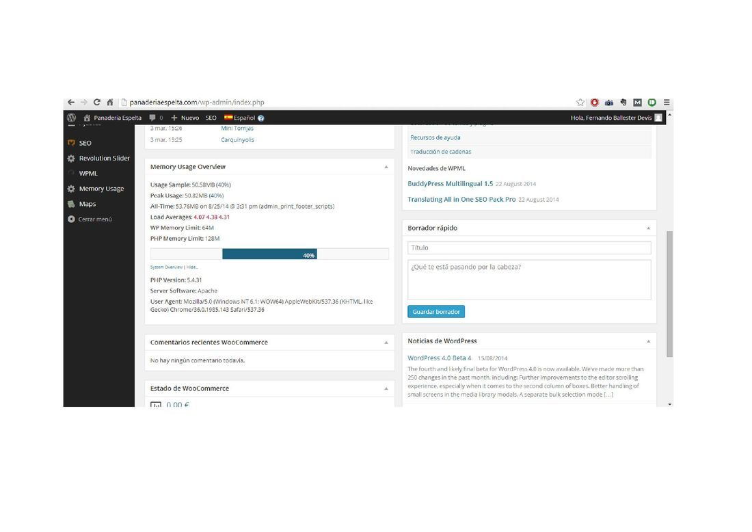Screen dimensions: 752x532
Task: Open user avatar next to Fernando Ballester Devis
Action: click(x=658, y=118)
